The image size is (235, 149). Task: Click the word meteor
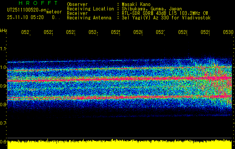[x=54, y=12]
